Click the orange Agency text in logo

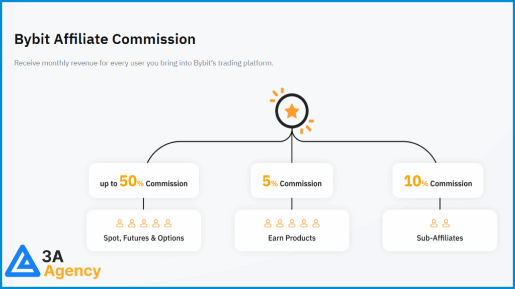72,271
